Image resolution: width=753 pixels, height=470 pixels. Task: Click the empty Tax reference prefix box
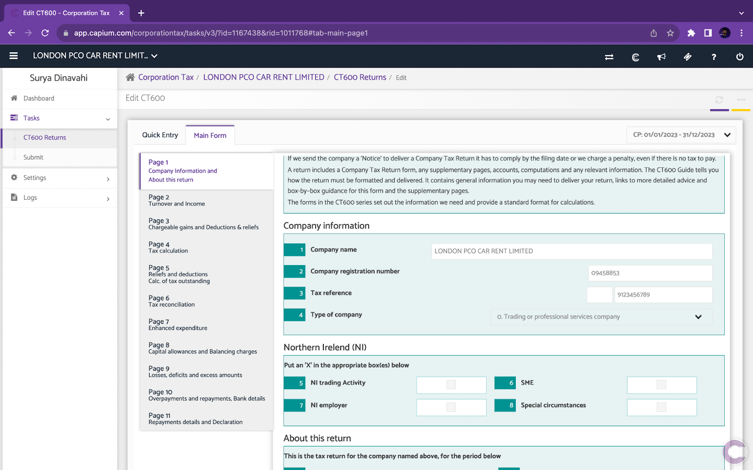tap(600, 295)
